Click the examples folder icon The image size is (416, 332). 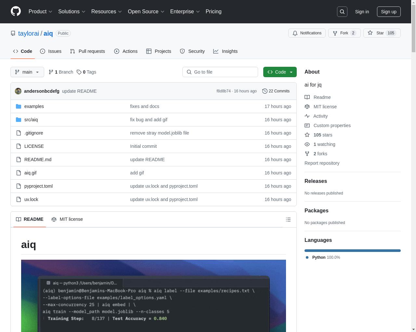19,106
